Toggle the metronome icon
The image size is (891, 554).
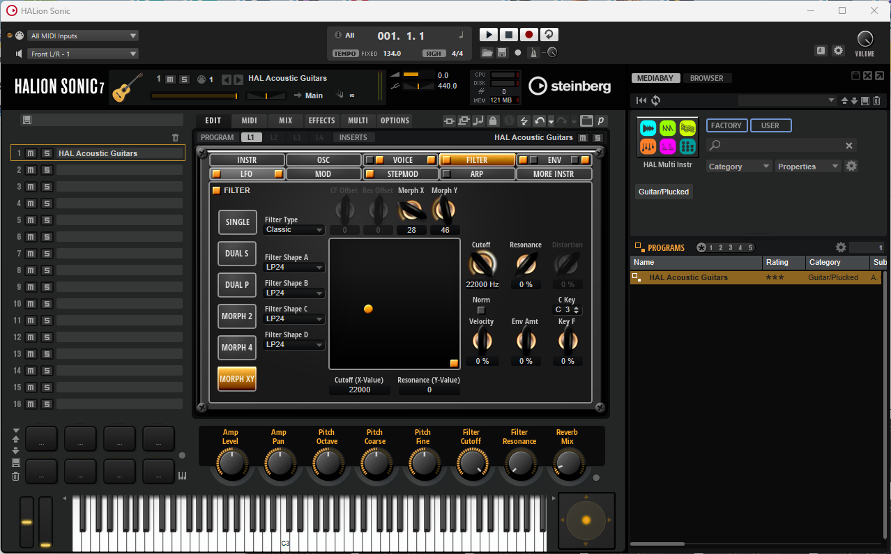tap(533, 53)
